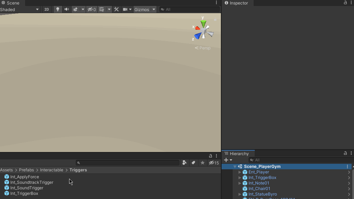Switch to the Scene tab
The width and height of the screenshot is (354, 199).
coord(11,3)
